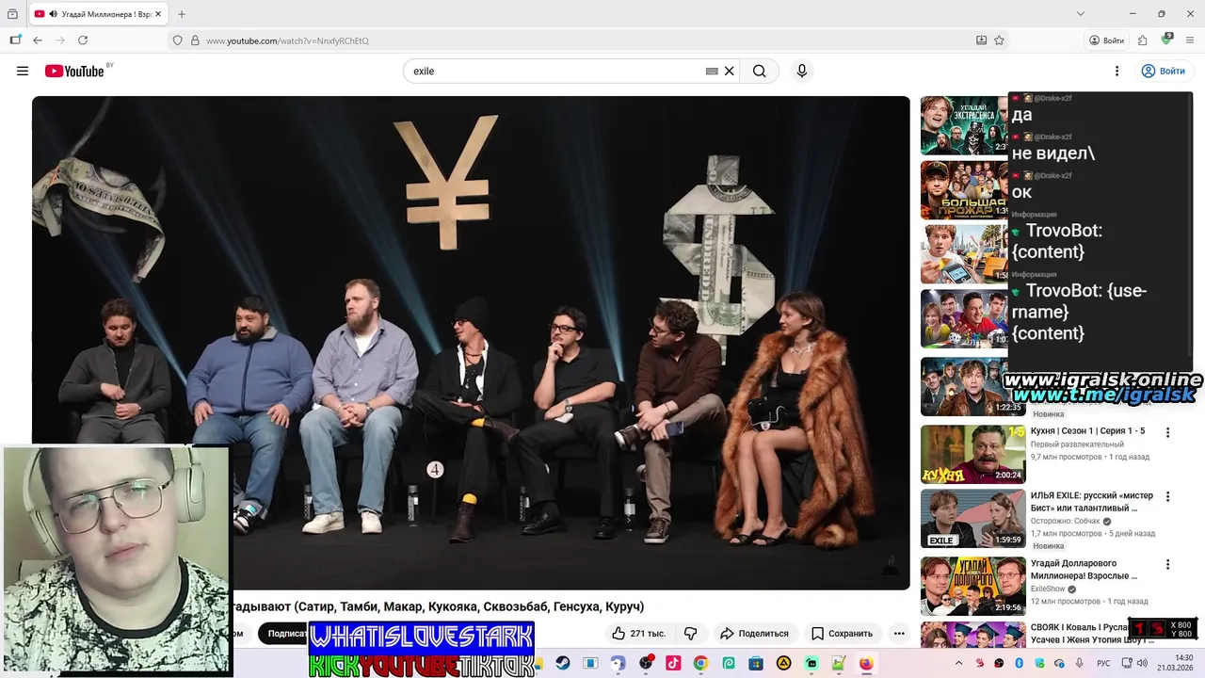Open a new browser tab
1205x678 pixels.
point(182,14)
